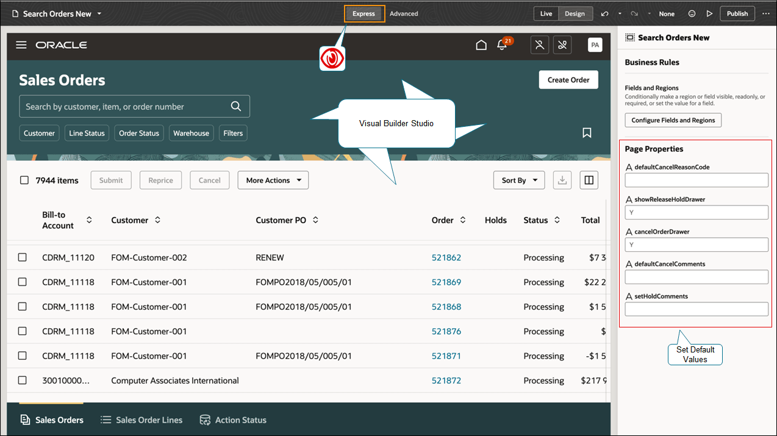Click Configure Fields and Regions button
The image size is (777, 436).
pyautogui.click(x=673, y=120)
